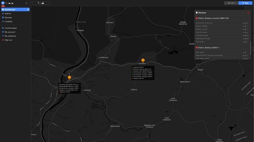254x142 pixels.
Task: Click the Devices icon in sidebar
Action: [x=3, y=17]
